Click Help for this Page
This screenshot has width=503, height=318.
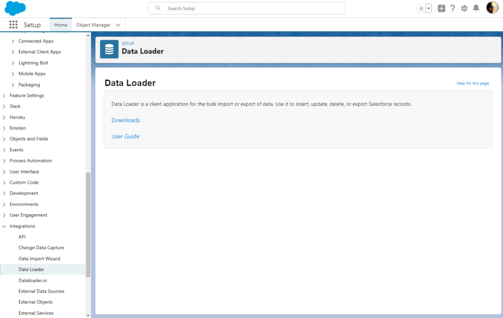coord(472,83)
